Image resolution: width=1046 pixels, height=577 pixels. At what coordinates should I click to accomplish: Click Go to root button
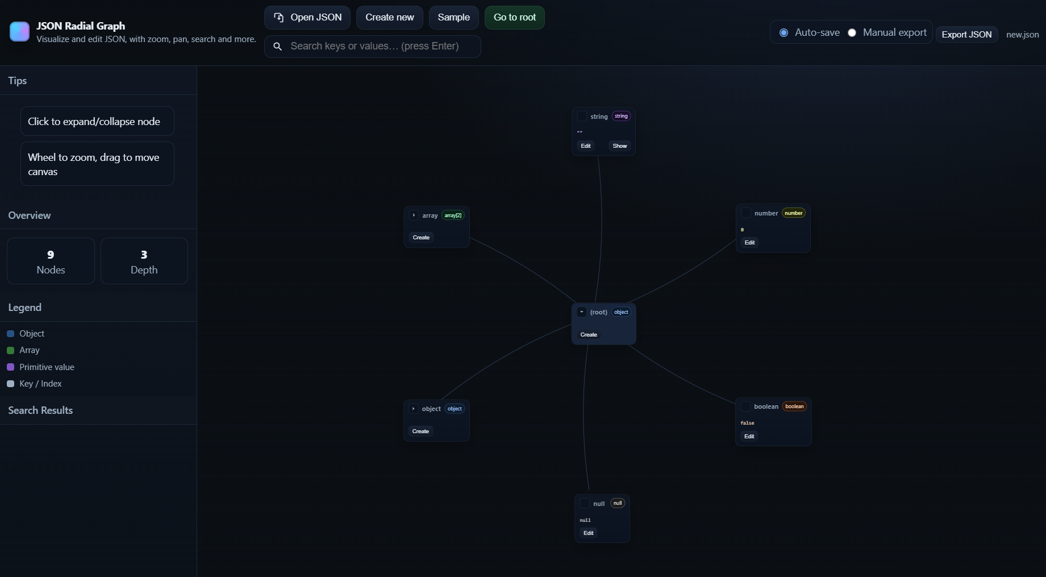pos(515,18)
